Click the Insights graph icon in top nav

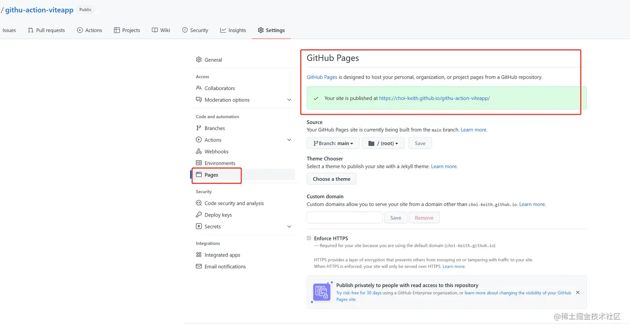pyautogui.click(x=223, y=30)
